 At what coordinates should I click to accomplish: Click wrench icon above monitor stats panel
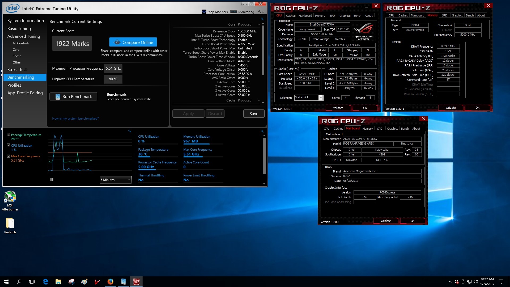[x=262, y=131]
